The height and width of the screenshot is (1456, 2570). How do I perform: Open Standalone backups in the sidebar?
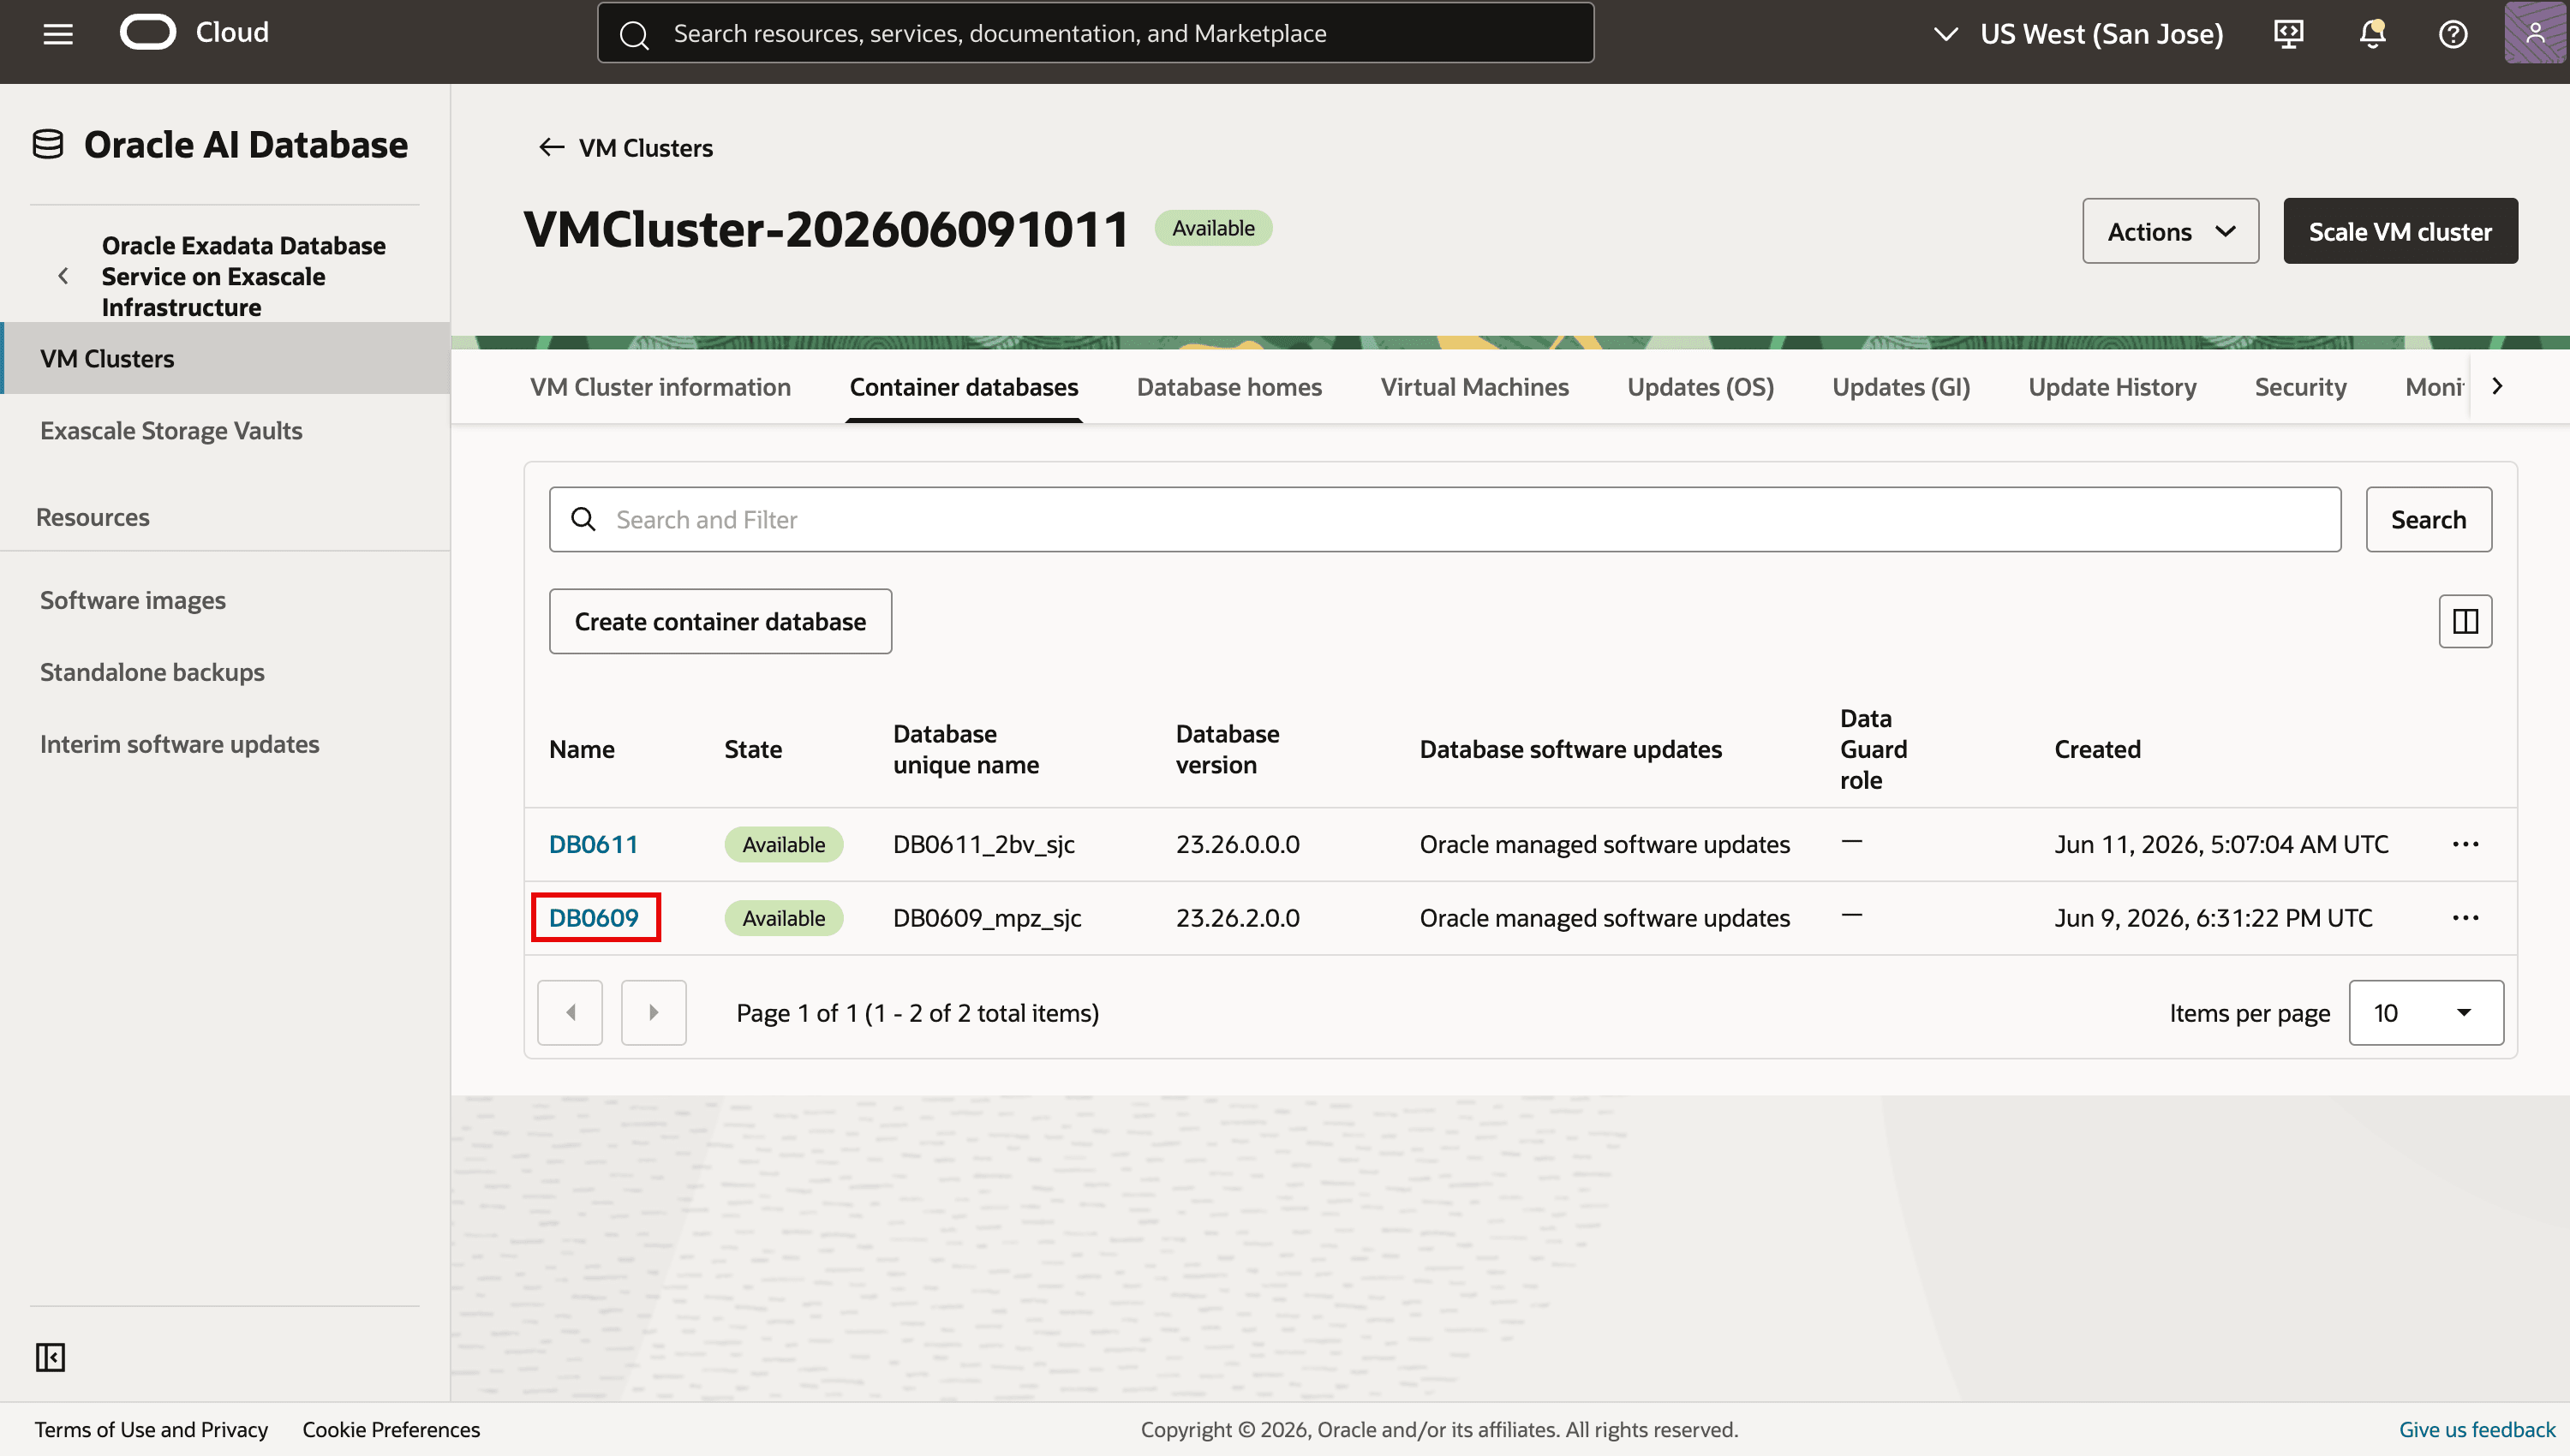coord(152,673)
